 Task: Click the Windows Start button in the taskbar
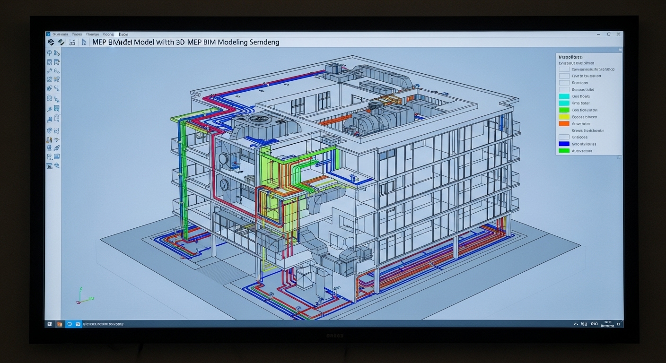point(49,324)
